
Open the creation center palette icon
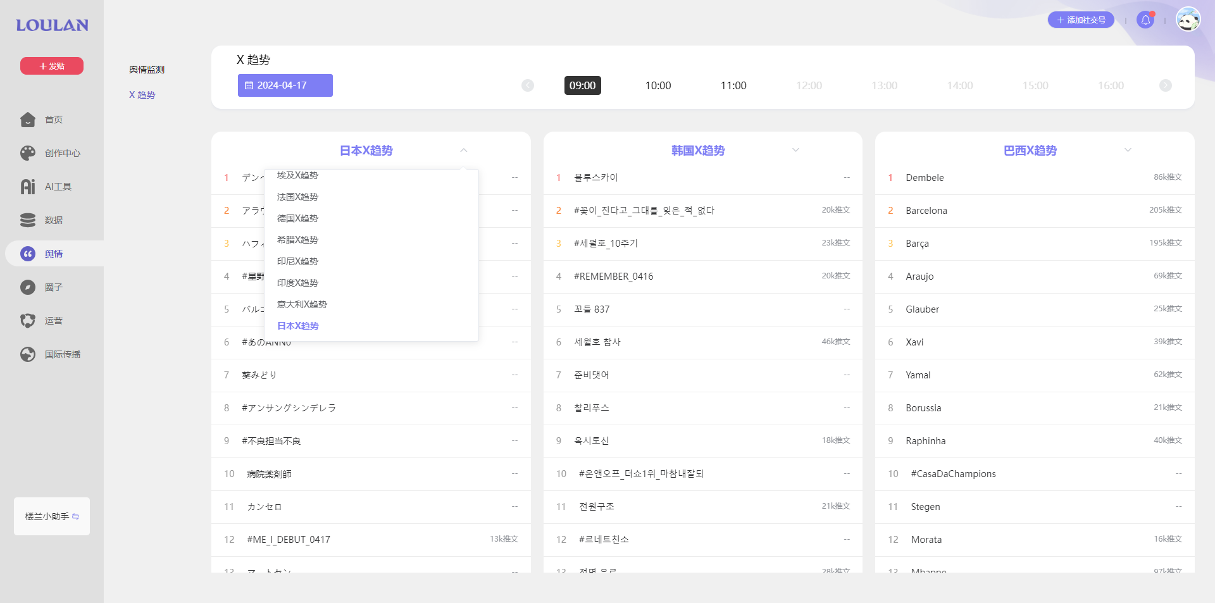[28, 153]
